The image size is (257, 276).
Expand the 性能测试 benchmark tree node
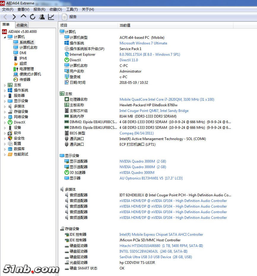(x=5, y=154)
